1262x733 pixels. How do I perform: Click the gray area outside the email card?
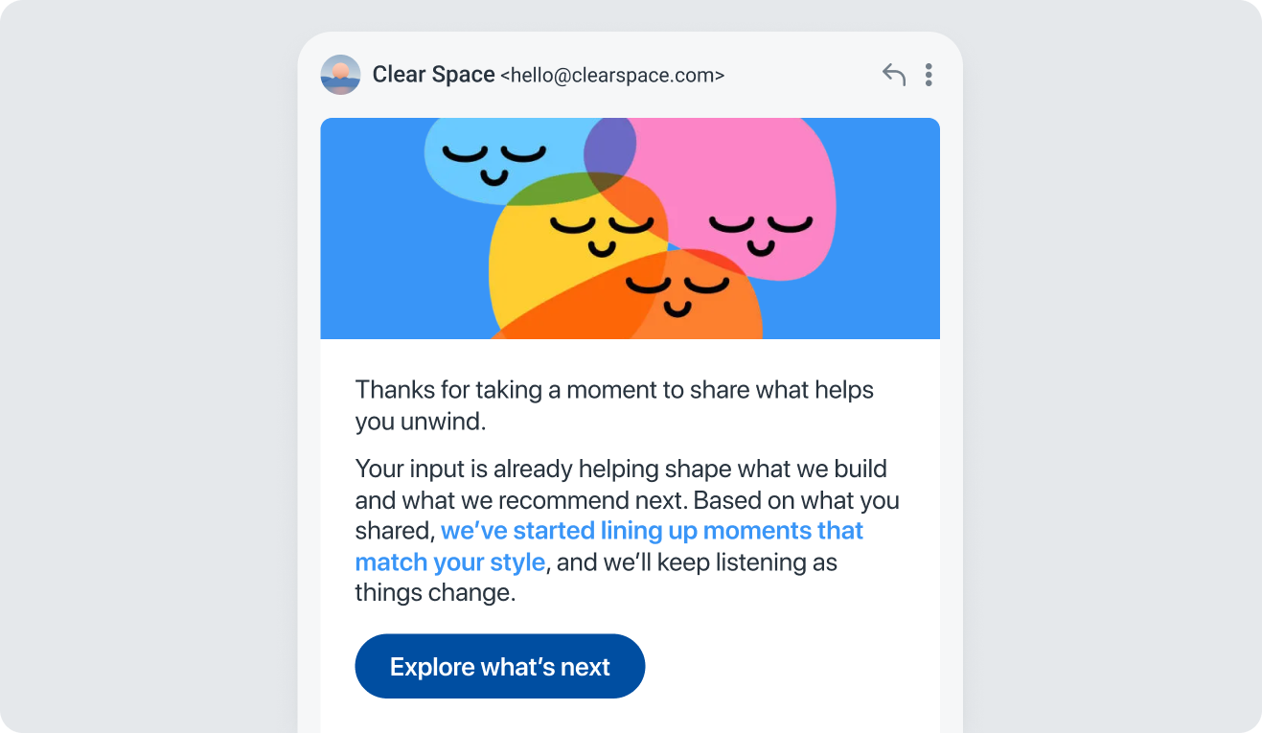144,383
